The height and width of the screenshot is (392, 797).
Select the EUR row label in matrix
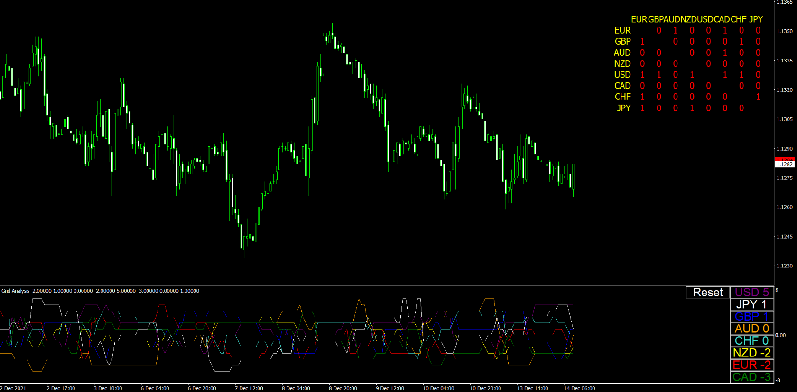622,30
